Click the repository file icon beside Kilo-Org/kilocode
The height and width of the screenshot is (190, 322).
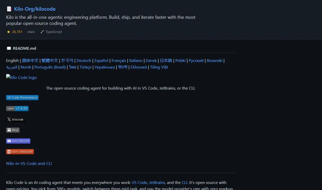pos(9,9)
